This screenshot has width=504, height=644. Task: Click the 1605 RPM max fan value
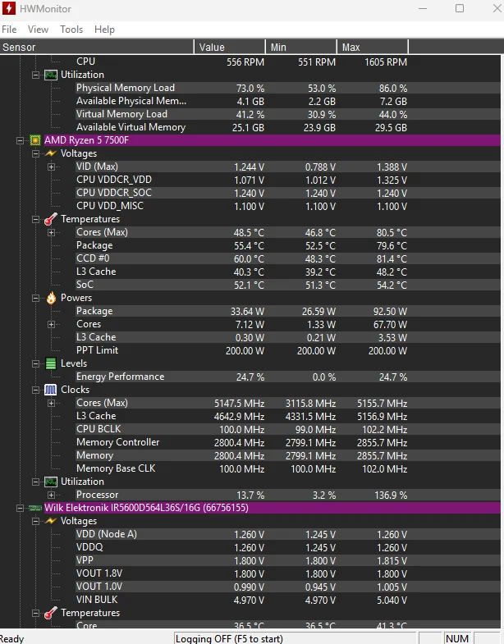(x=386, y=62)
